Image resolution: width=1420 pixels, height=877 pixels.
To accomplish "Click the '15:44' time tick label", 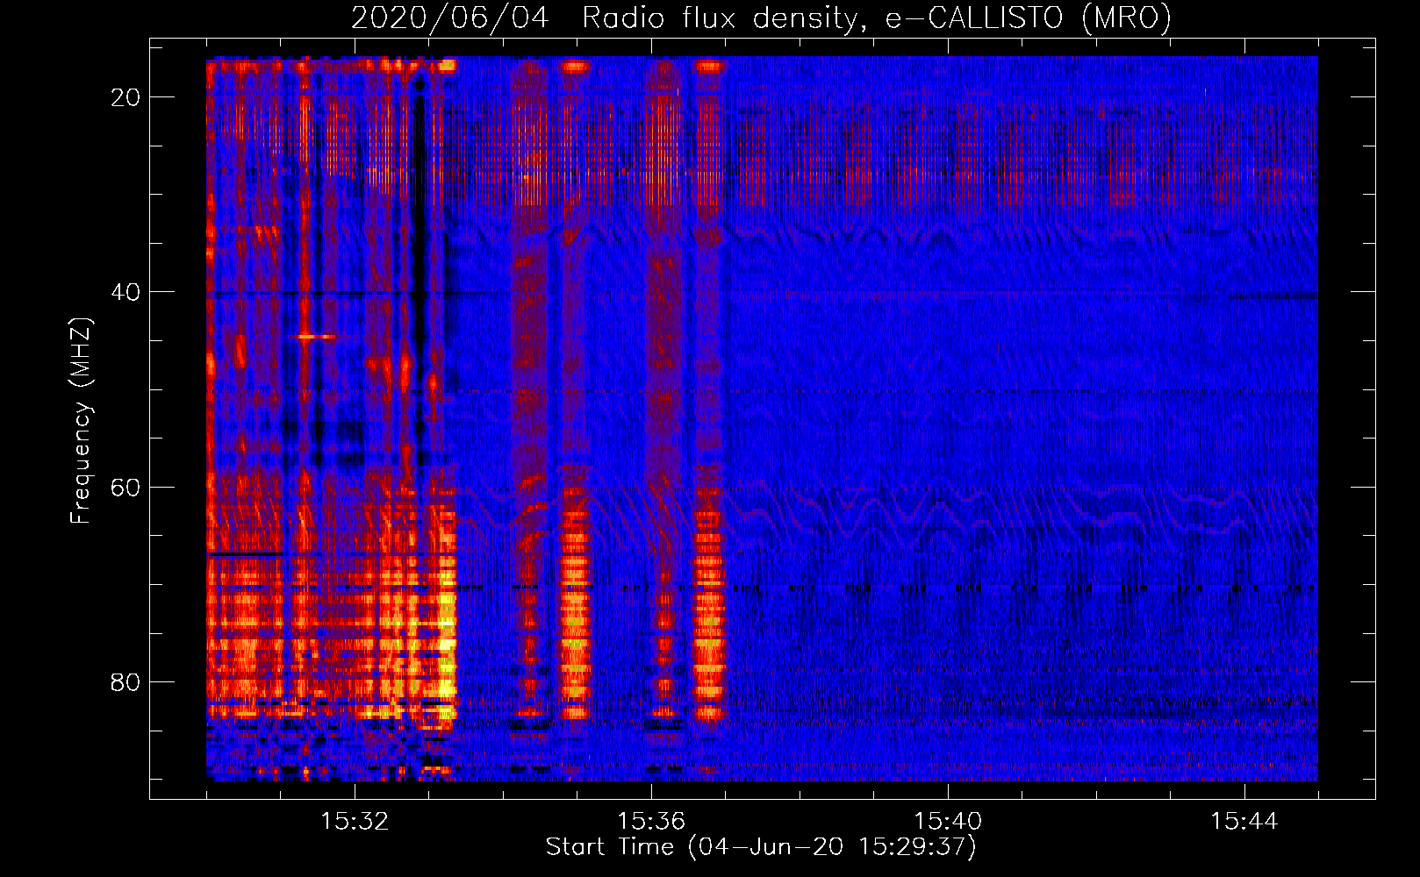I will [1244, 822].
